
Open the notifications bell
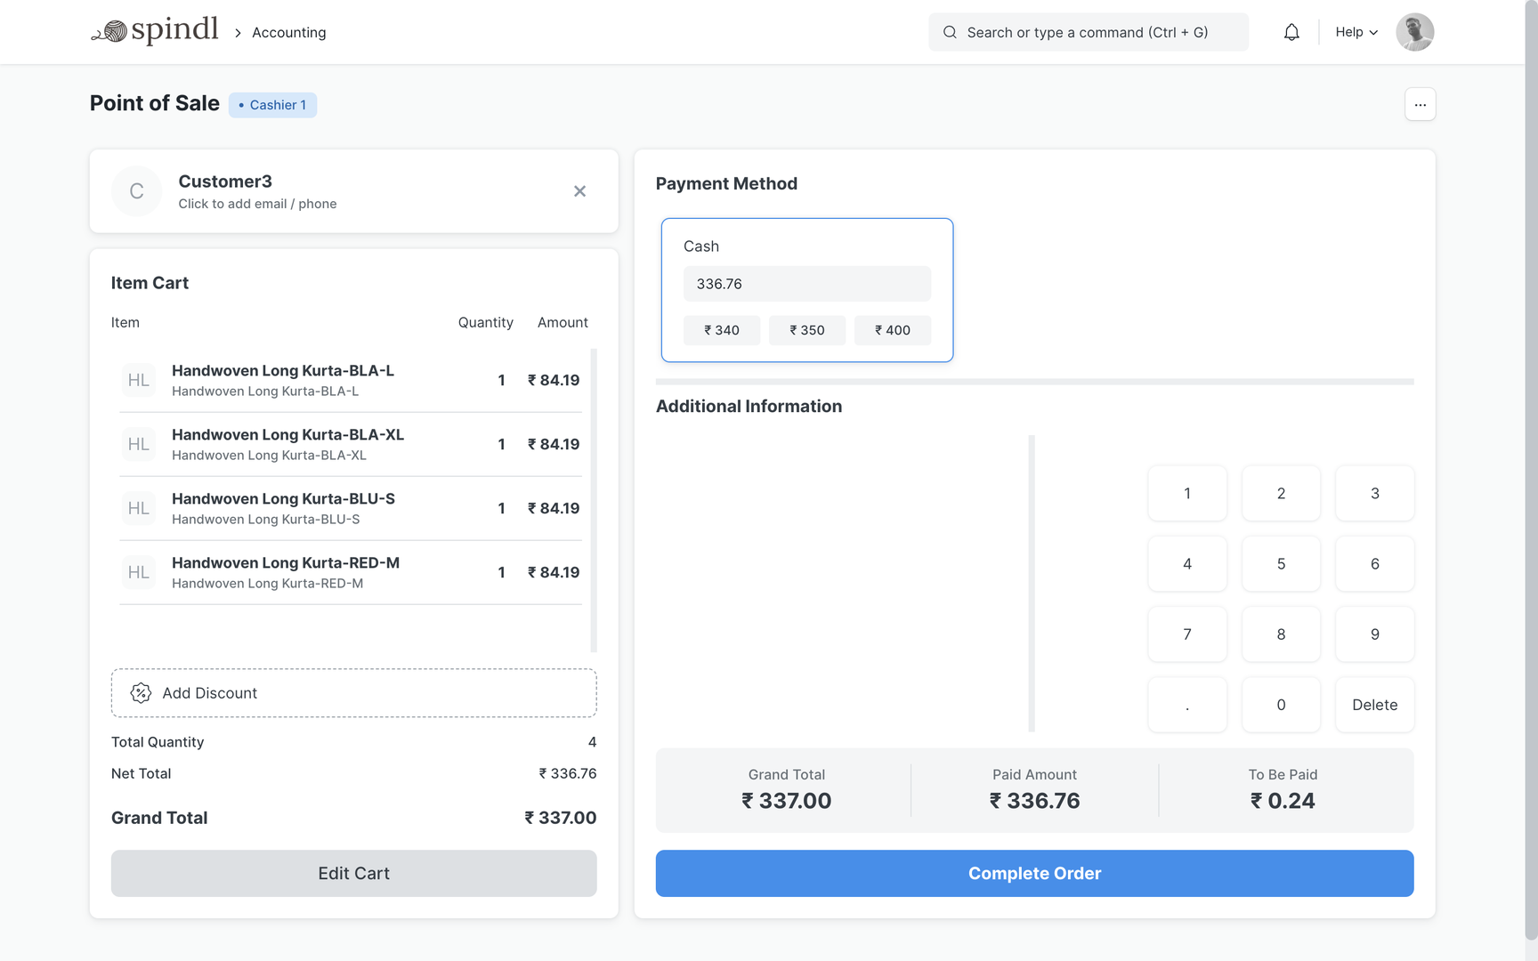coord(1291,32)
